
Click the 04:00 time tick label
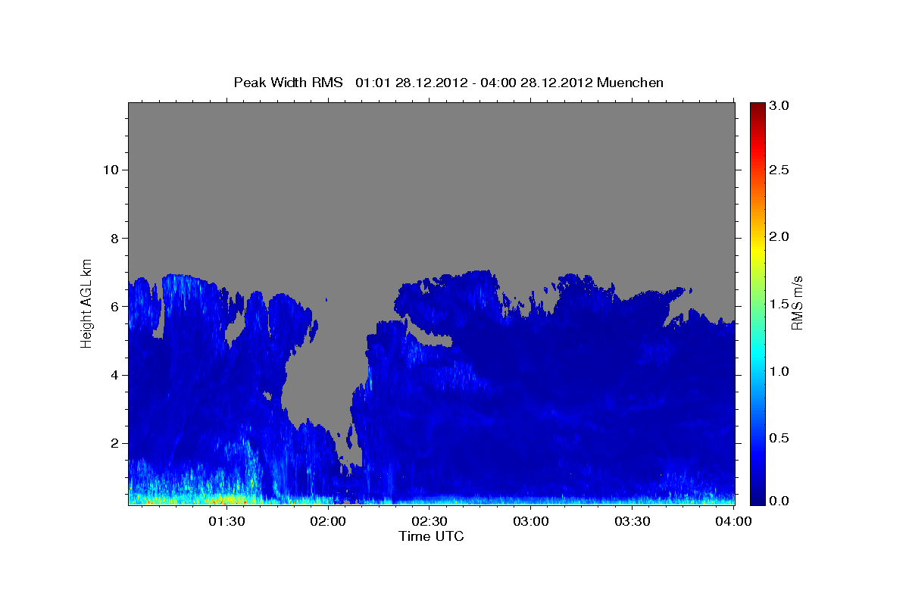click(x=734, y=522)
